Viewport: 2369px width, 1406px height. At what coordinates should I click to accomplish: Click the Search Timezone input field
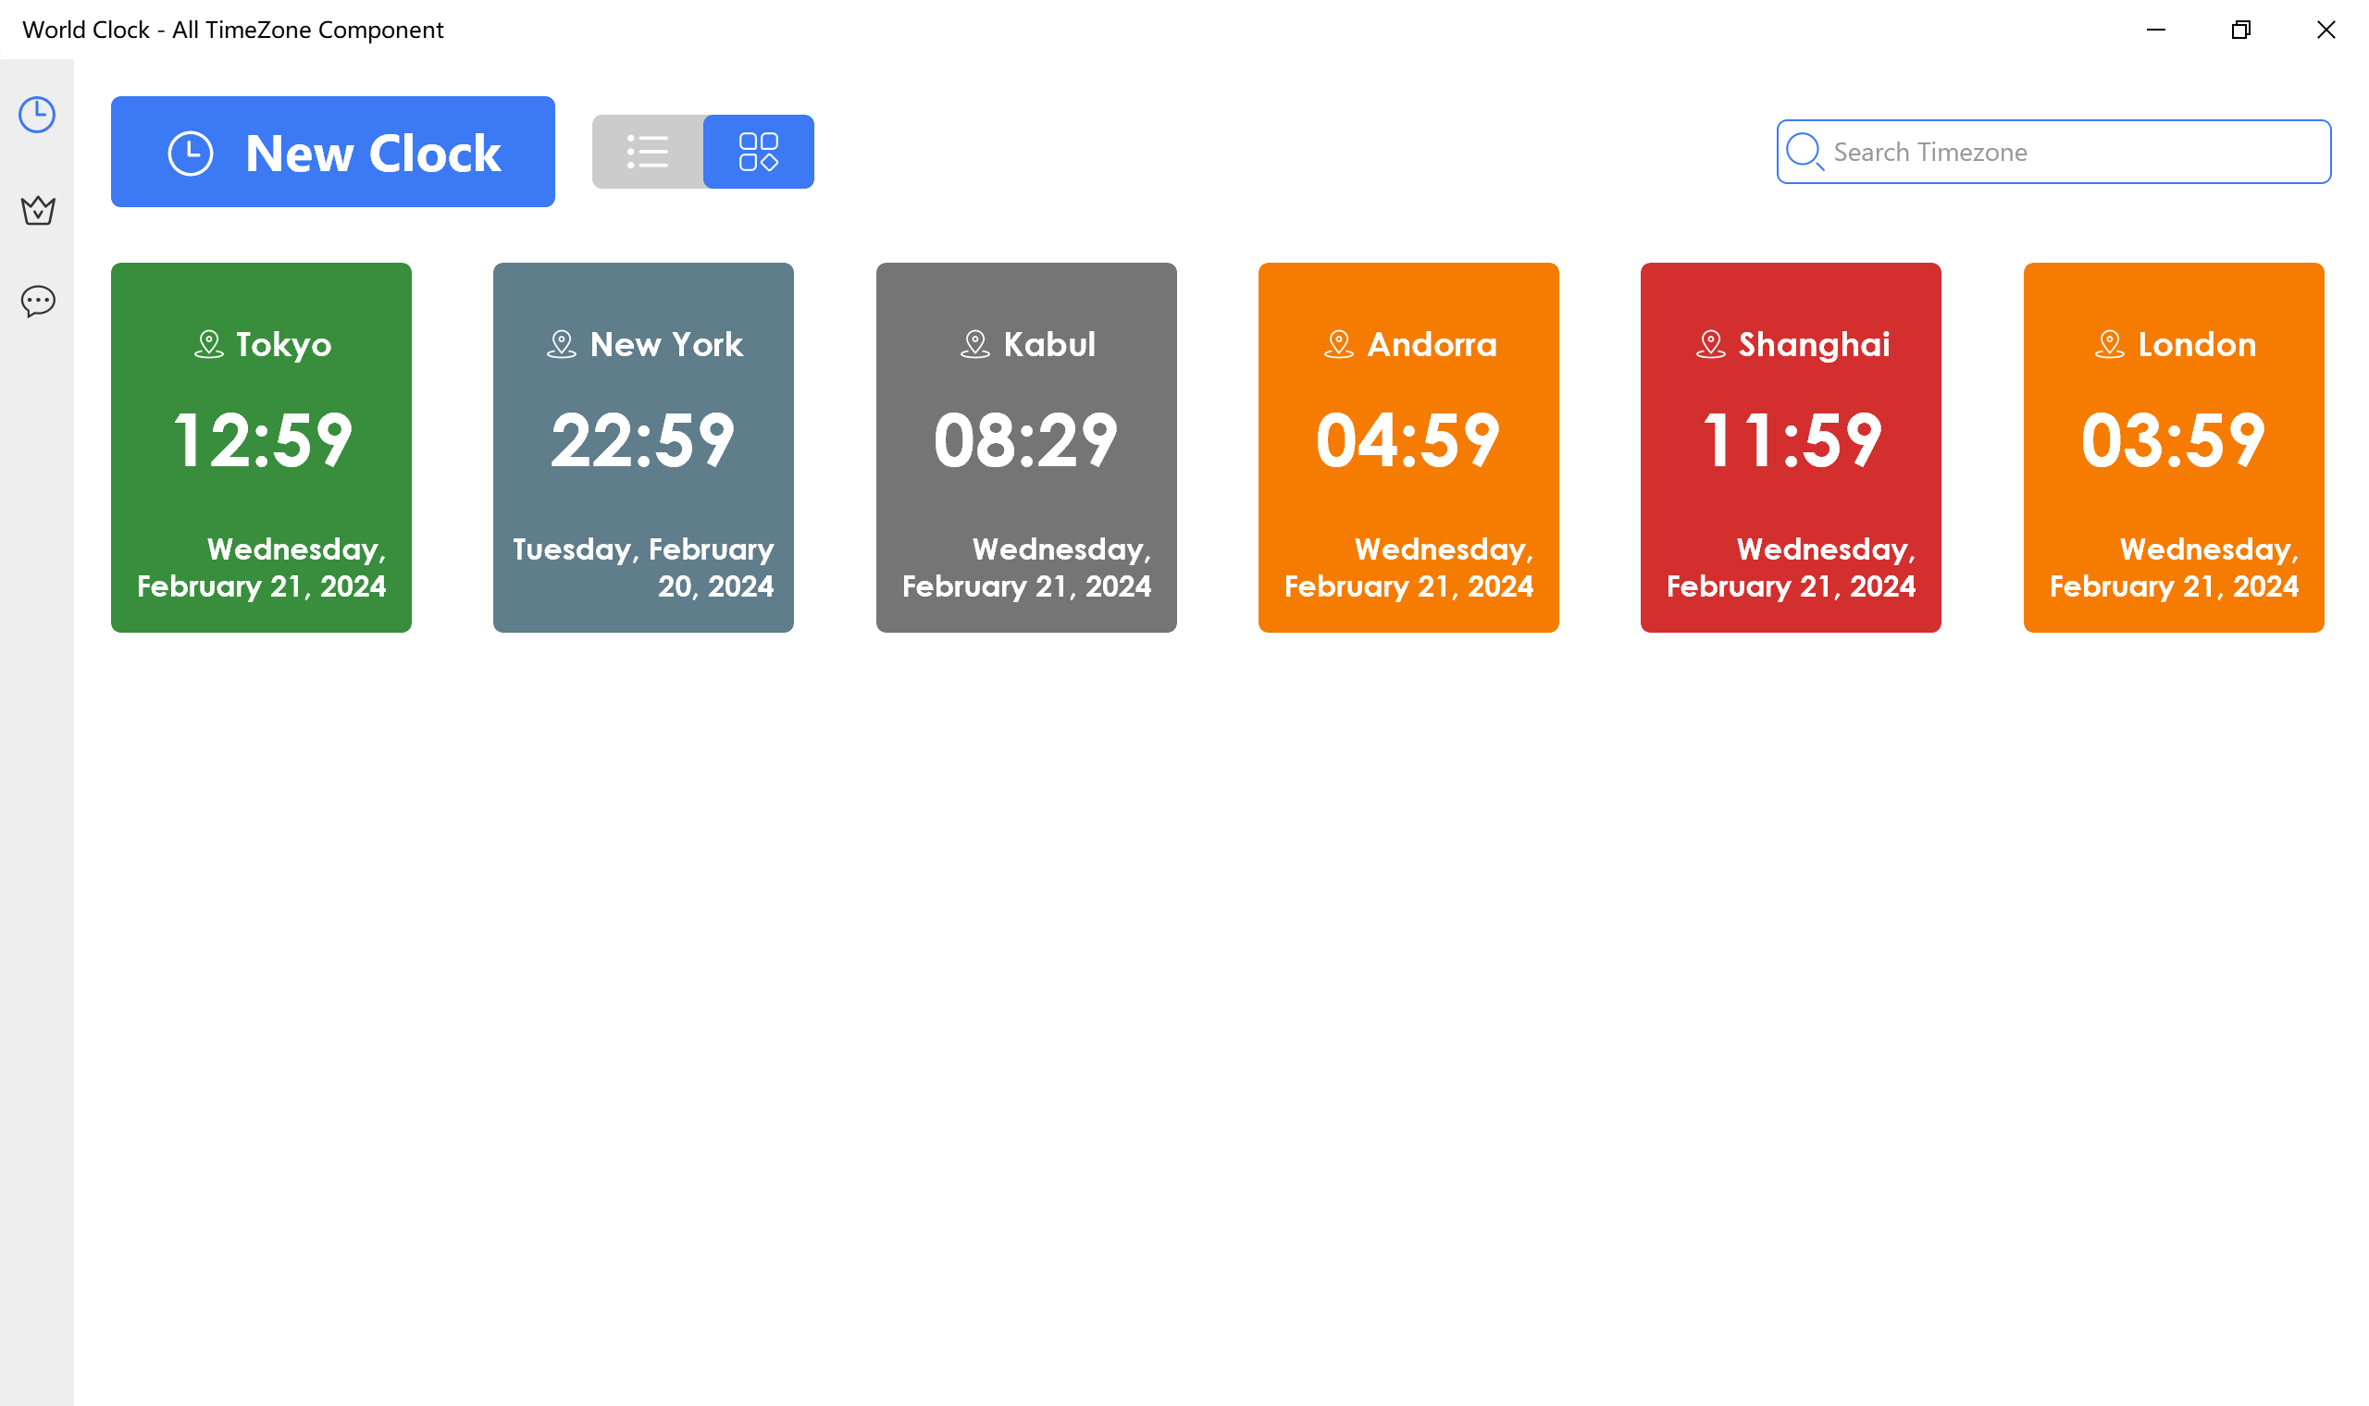click(2038, 152)
